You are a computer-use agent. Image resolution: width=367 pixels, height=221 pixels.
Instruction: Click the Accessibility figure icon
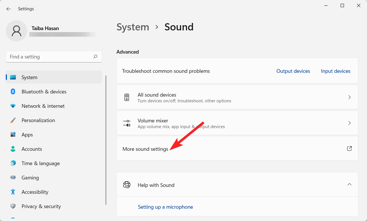tap(13, 192)
